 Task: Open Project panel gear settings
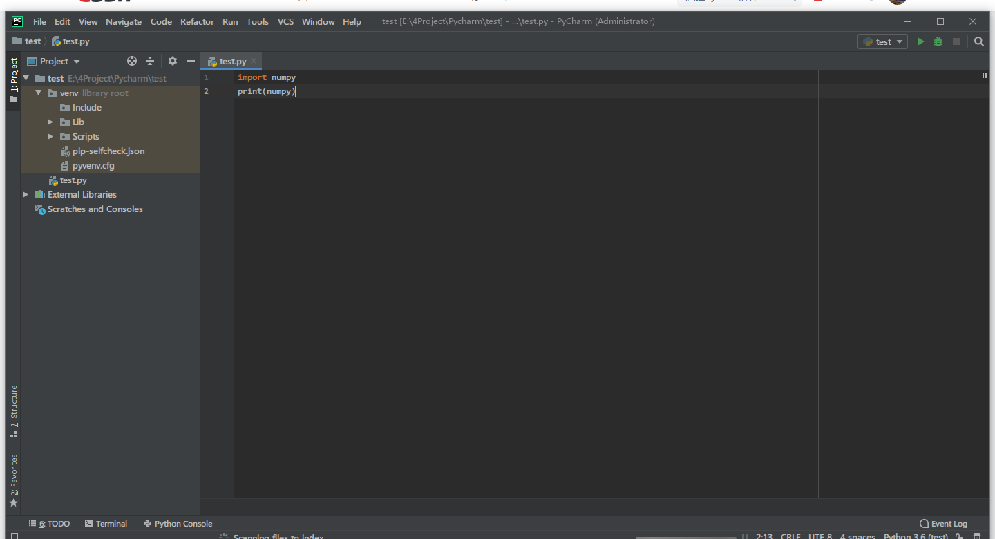pos(173,61)
